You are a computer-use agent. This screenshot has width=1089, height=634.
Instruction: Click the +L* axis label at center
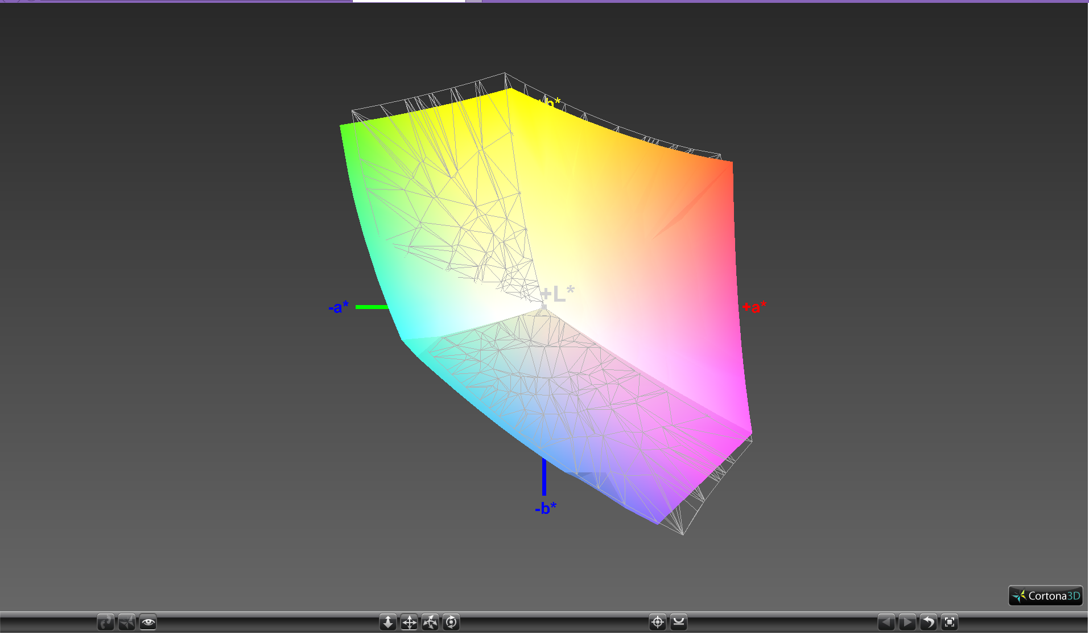[x=557, y=294]
